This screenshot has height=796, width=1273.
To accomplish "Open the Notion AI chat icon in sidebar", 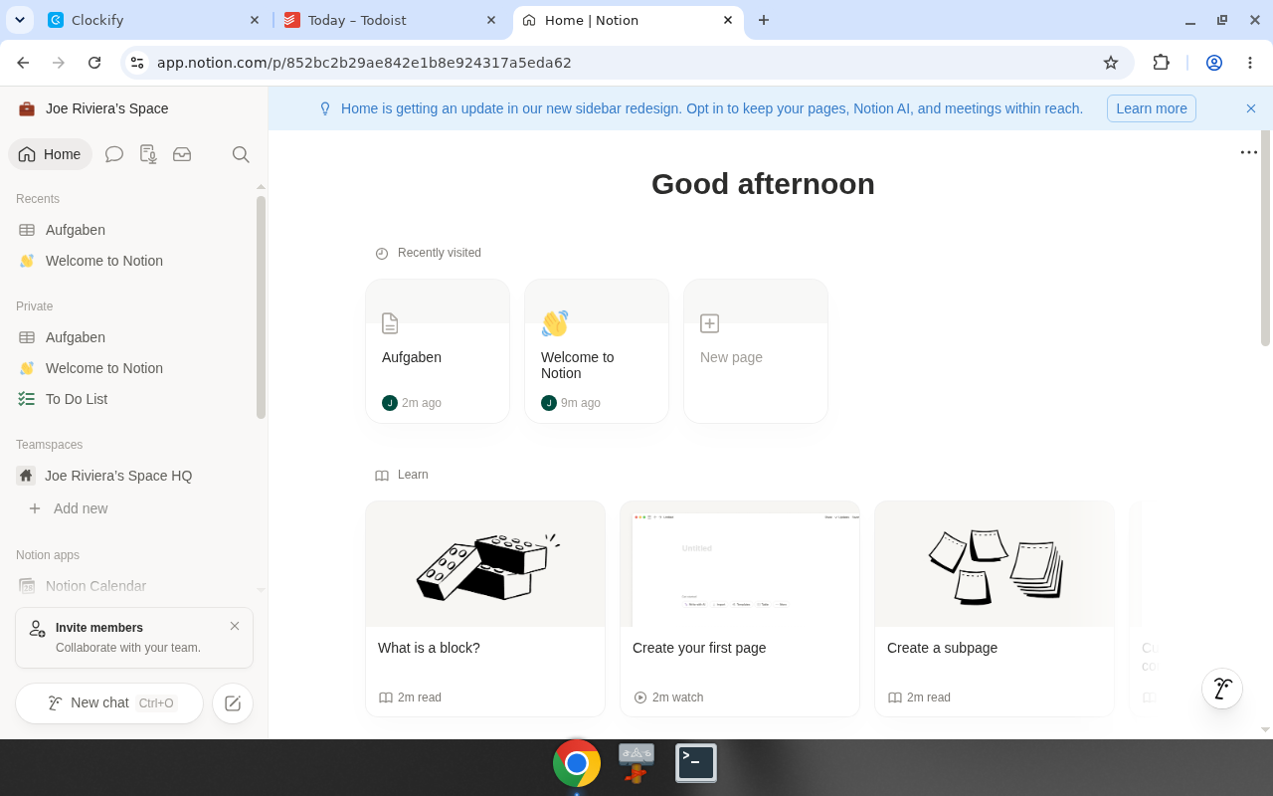I will point(114,154).
